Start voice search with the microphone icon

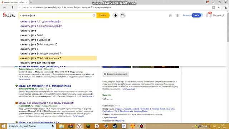coord(115,15)
